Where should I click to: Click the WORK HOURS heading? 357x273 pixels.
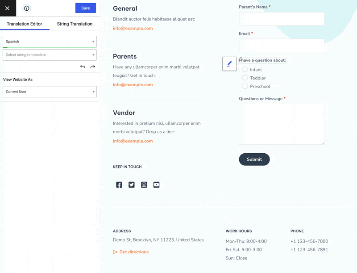239,231
